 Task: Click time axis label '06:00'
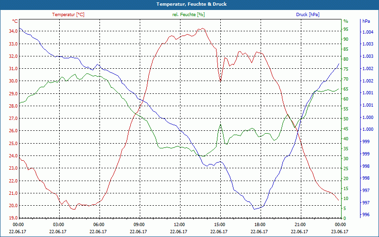99,225
